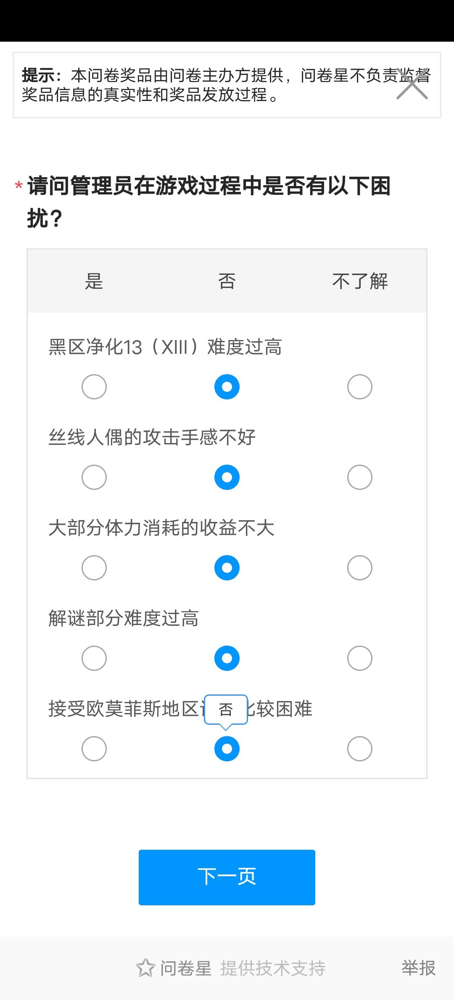Viewport: 454px width, 1000px height.
Task: Close the prize notice banner X icon
Action: pos(412,85)
